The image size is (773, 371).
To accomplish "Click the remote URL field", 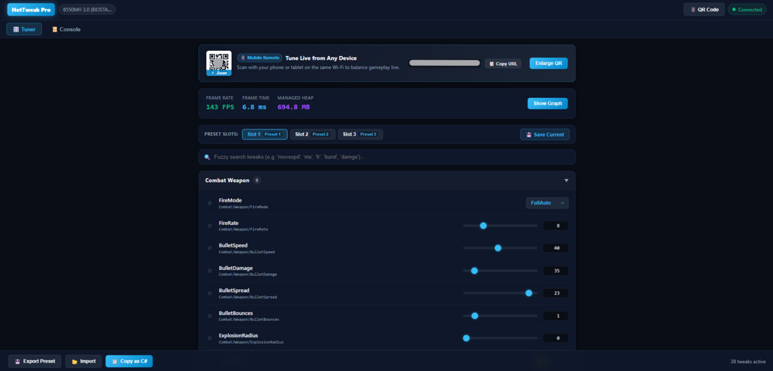I will coord(444,63).
